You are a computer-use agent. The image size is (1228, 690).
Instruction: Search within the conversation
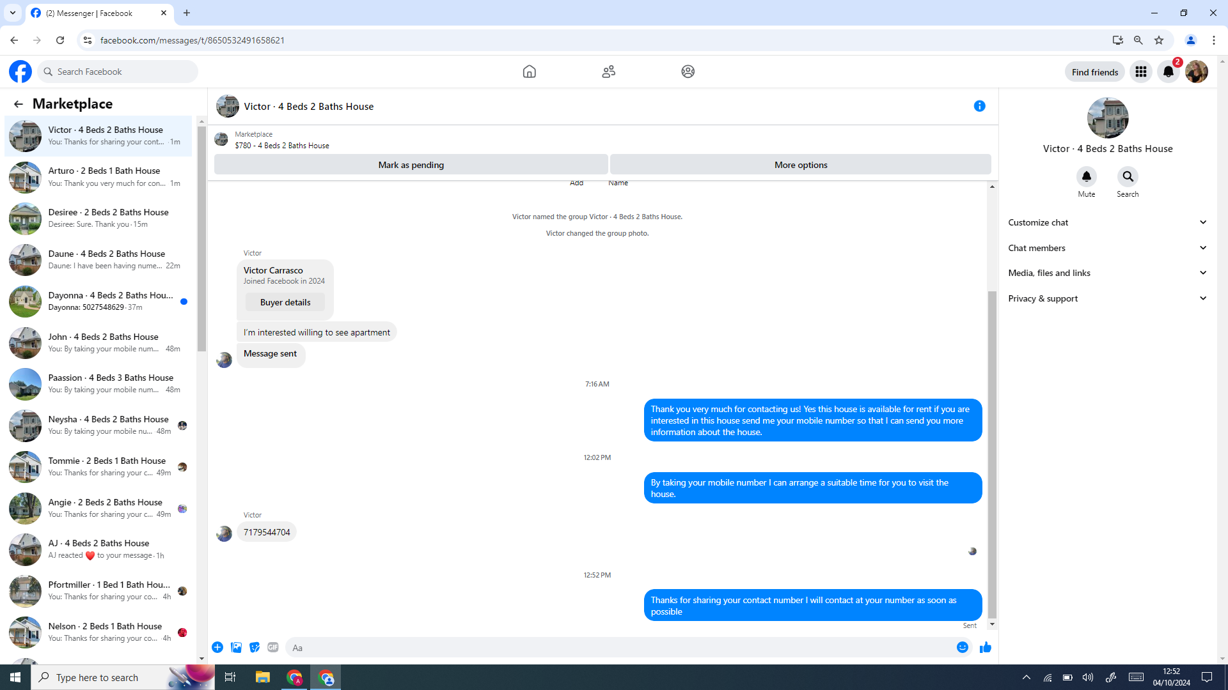click(x=1128, y=176)
